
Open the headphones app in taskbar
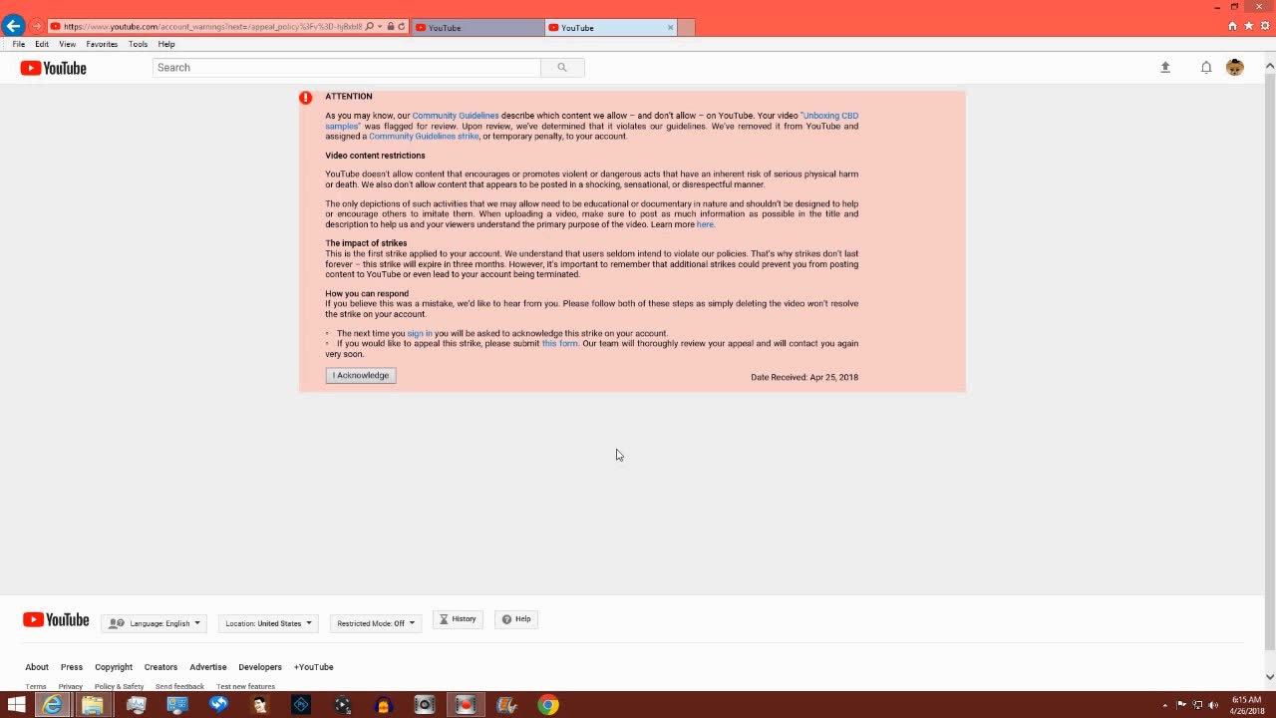coord(383,705)
